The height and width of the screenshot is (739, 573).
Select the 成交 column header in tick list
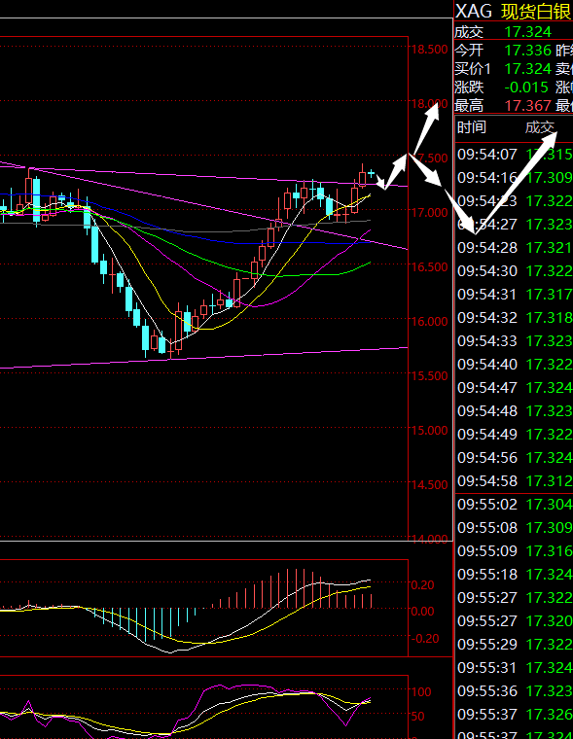click(540, 127)
